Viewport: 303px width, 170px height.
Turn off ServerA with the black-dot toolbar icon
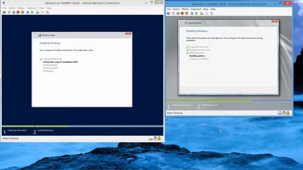tap(14, 12)
